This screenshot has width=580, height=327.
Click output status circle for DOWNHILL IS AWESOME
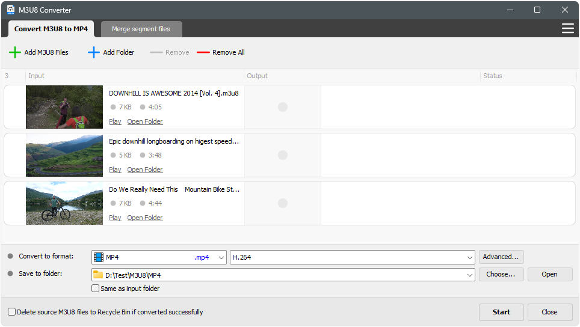[x=283, y=107]
